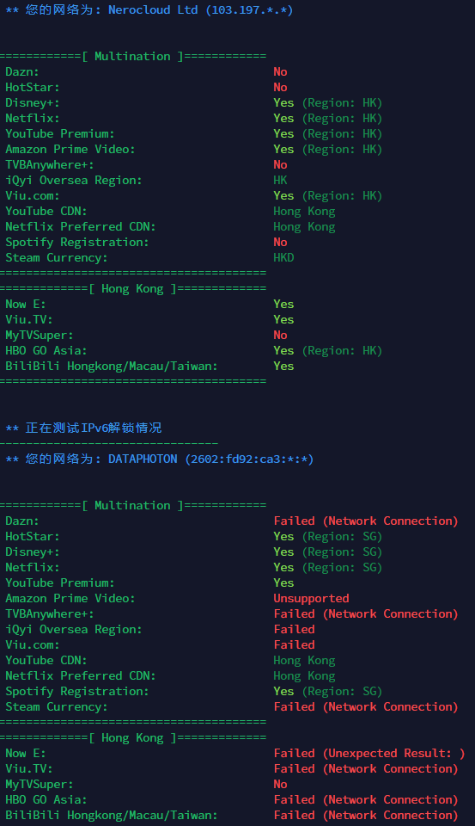Click the IPv4 YouTube Premium: label
Viewport: 475px width, 826px height.
[60, 134]
